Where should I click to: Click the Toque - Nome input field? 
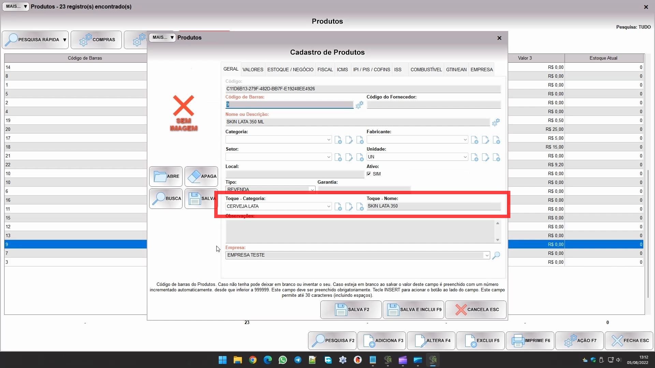pyautogui.click(x=433, y=206)
